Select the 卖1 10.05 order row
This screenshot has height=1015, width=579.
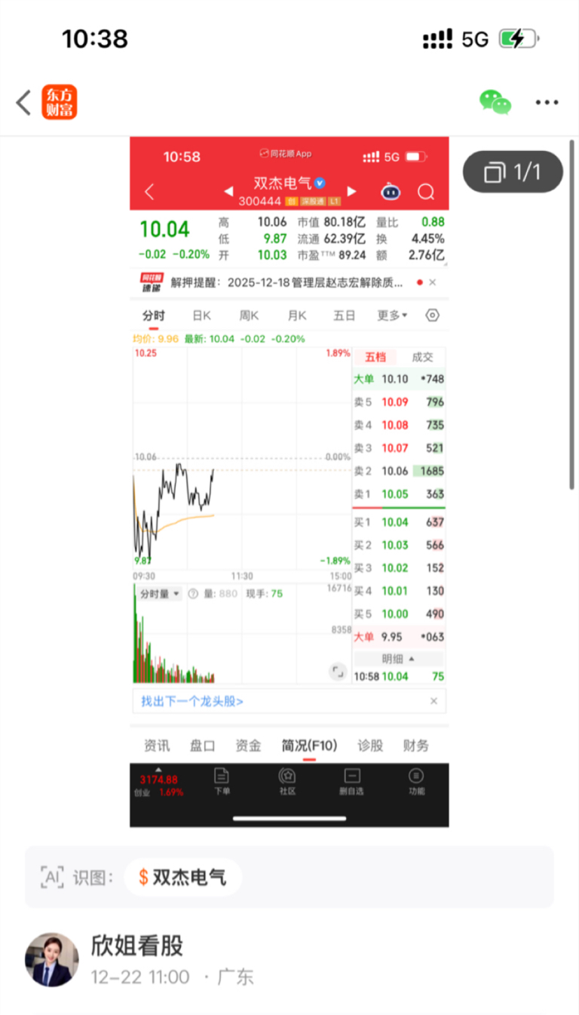coord(399,494)
